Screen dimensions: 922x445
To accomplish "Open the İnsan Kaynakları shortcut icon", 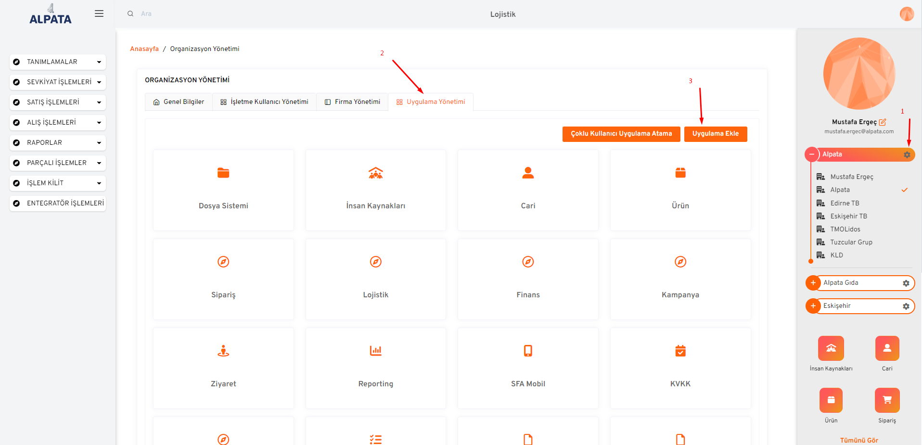I will coord(831,348).
